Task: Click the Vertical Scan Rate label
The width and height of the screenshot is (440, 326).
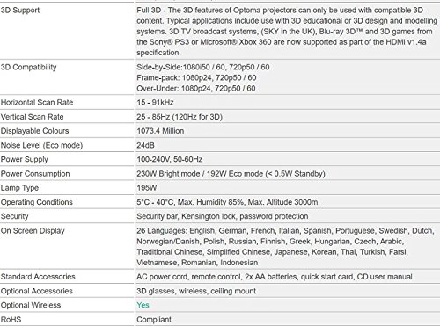Action: click(32, 117)
